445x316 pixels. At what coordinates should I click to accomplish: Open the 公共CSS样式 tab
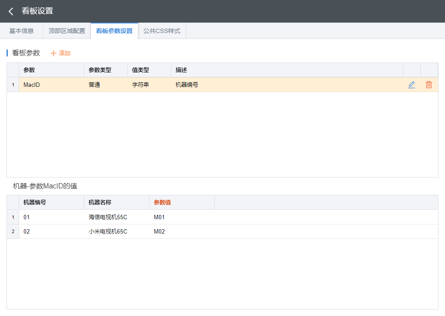point(162,31)
